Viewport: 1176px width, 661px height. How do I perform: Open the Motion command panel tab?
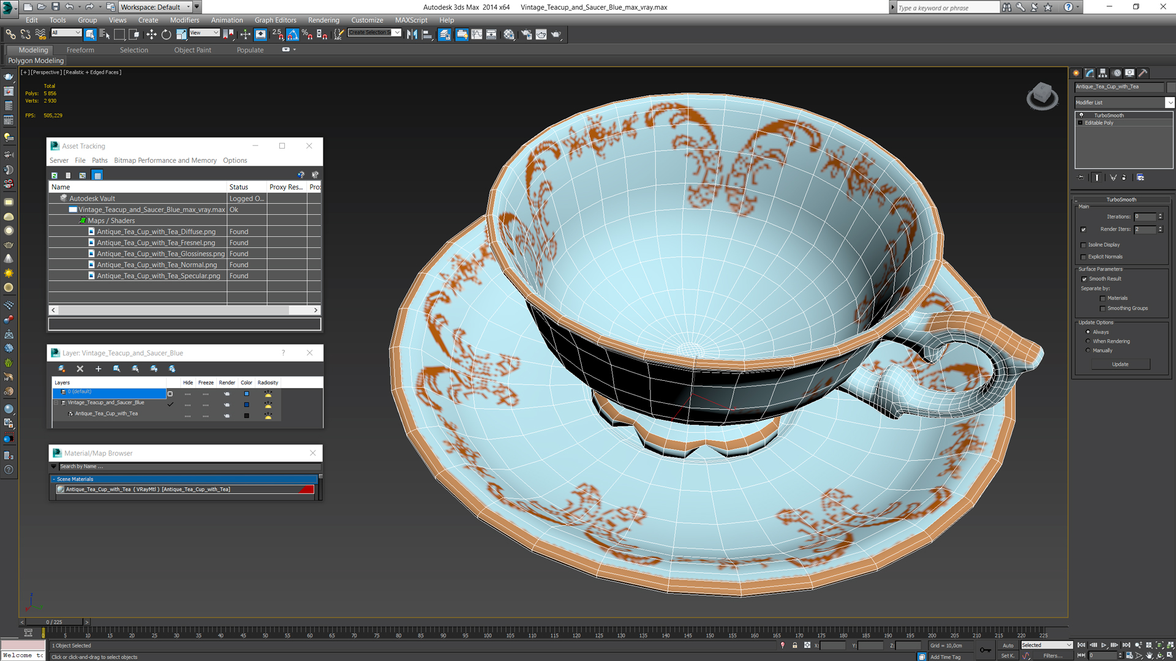pos(1117,73)
